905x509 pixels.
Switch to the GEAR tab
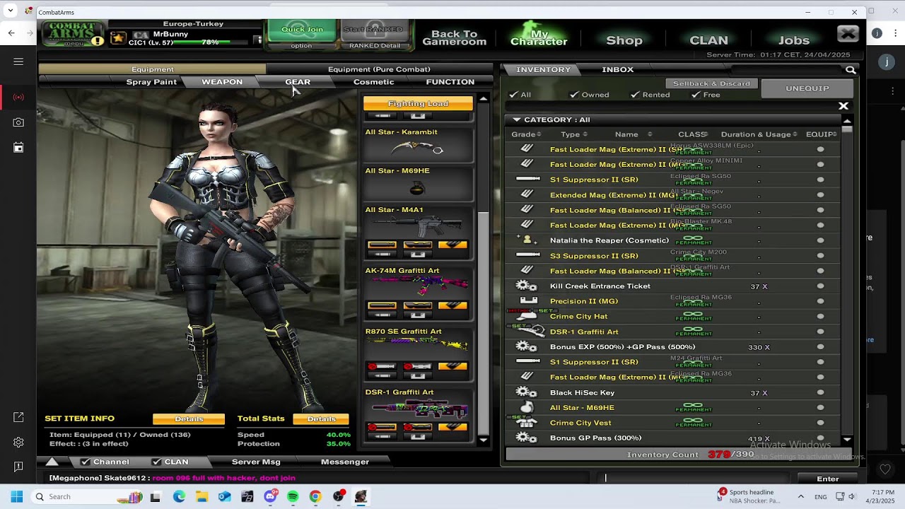click(x=298, y=82)
